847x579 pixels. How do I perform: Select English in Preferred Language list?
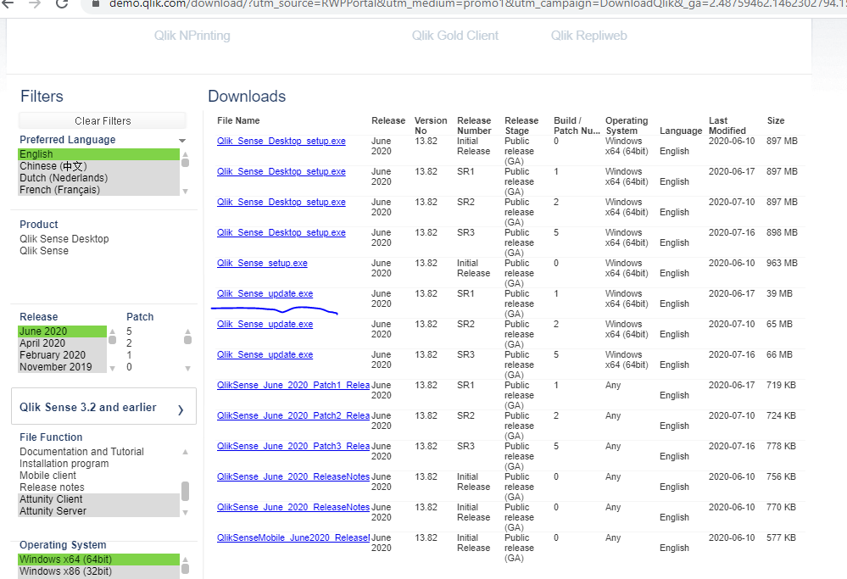99,154
